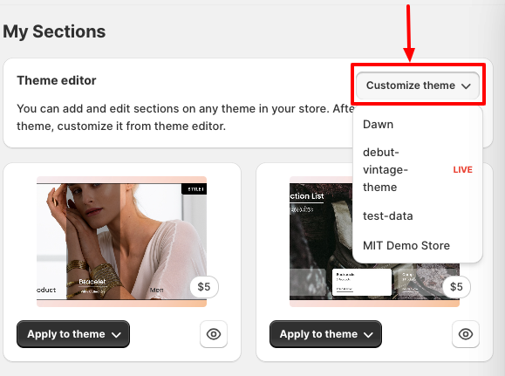The width and height of the screenshot is (505, 376).
Task: Click $5 price badge on Collection List card
Action: point(456,287)
